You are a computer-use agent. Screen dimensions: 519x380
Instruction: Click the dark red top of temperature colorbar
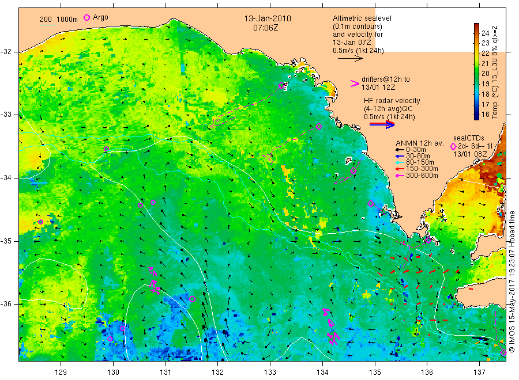tap(476, 26)
